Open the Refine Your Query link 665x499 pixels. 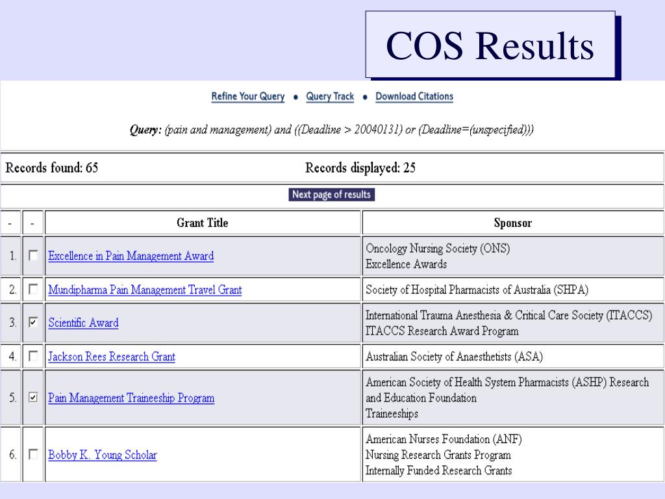pyautogui.click(x=247, y=97)
